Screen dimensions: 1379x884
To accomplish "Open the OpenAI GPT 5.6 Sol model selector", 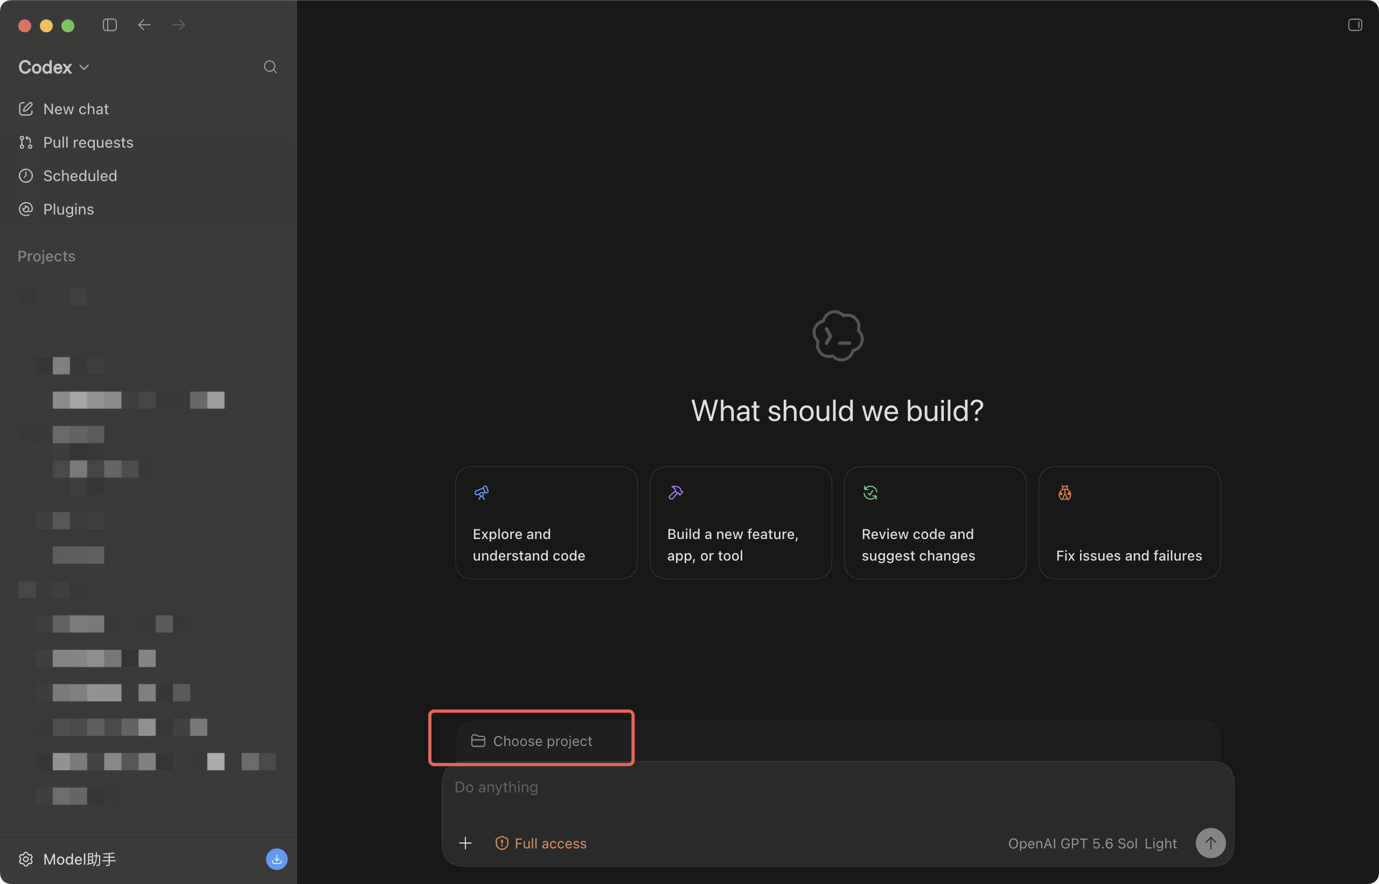I will click(x=1072, y=843).
